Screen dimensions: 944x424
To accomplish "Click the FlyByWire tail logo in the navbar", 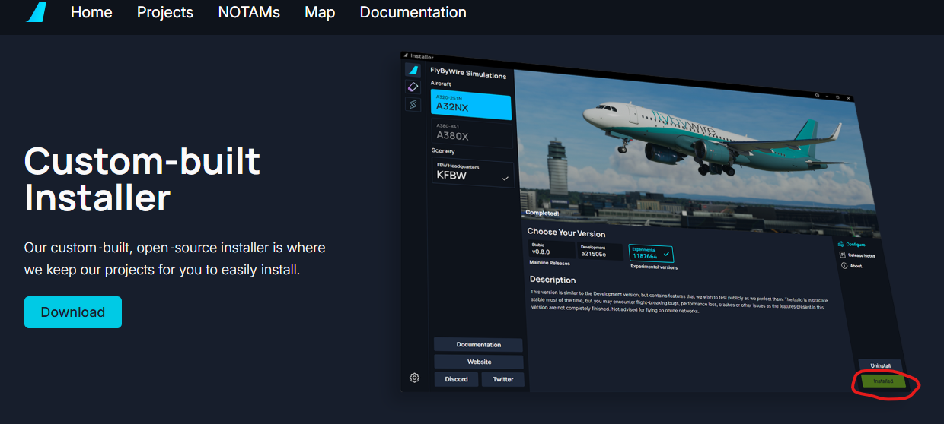I will coord(36,12).
